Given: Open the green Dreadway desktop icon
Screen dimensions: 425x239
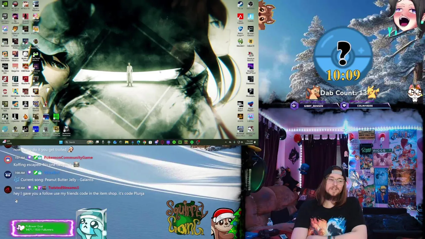Looking at the screenshot, I should (x=56, y=118).
